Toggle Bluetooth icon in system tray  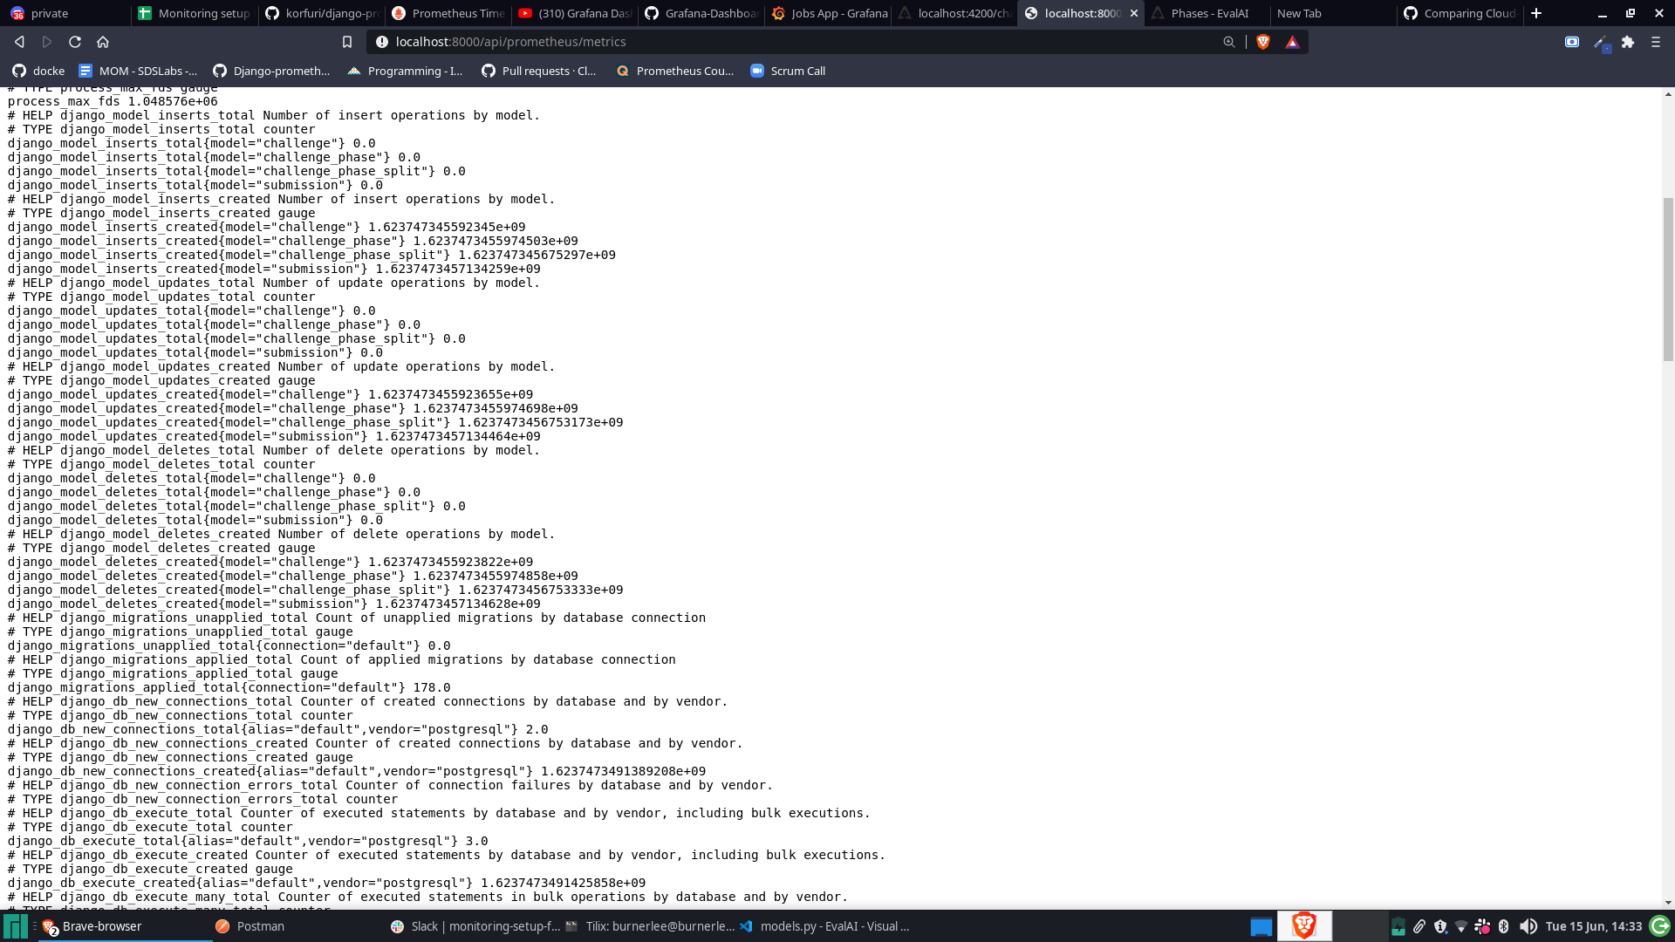(1503, 926)
